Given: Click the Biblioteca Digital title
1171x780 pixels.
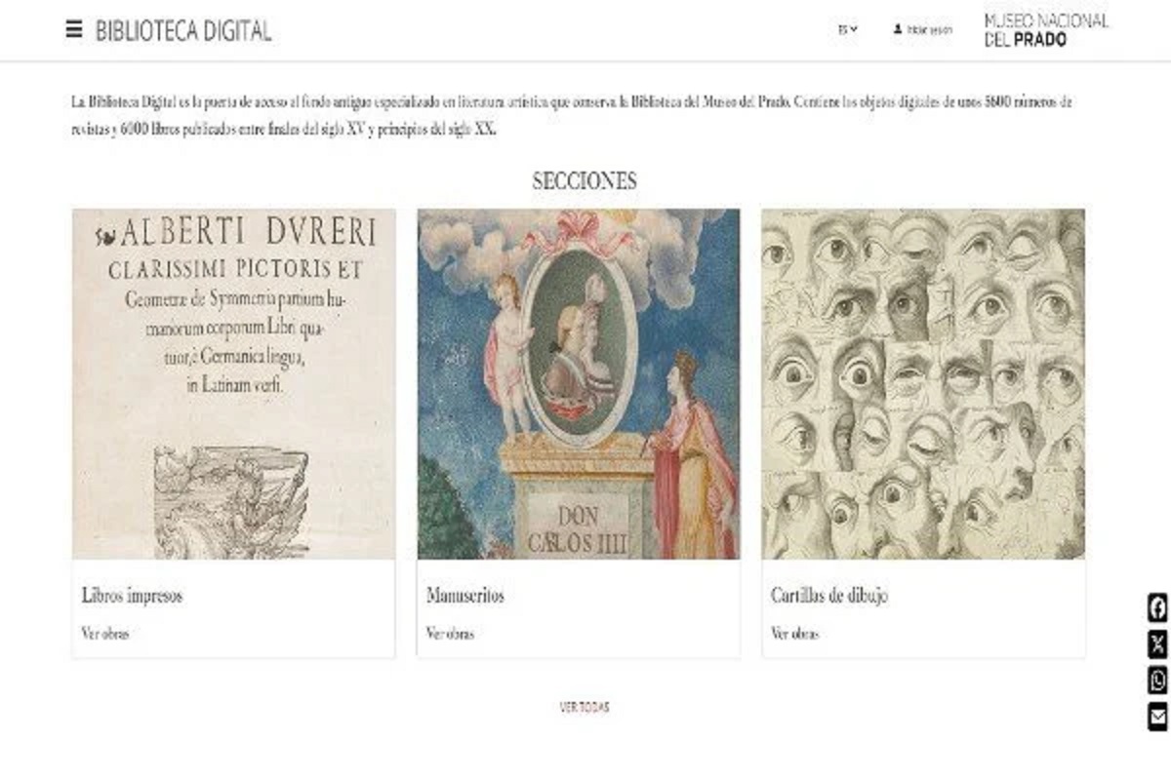Looking at the screenshot, I should coord(183,30).
